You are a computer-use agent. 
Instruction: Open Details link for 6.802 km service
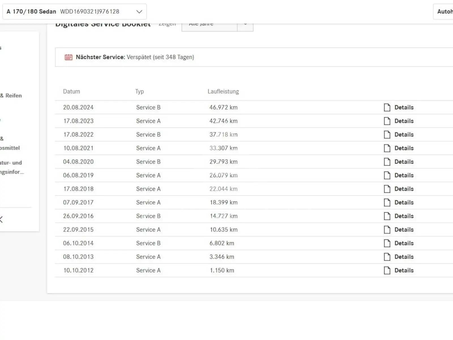tap(404, 243)
